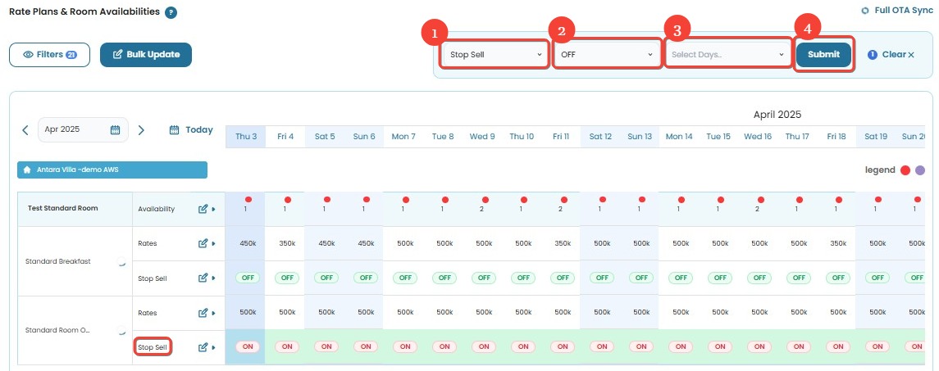939x371 pixels.
Task: Toggle Standard Breakfast Stop Sell on Thu 3
Action: [x=248, y=278]
